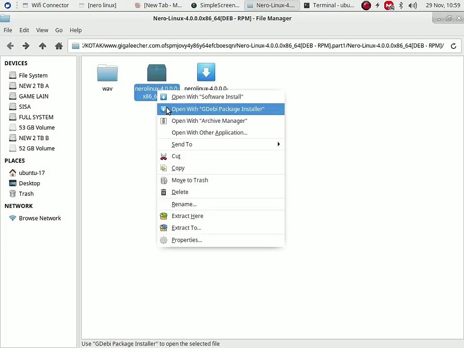Open the Help menu
The image size is (464, 348).
tap(76, 30)
